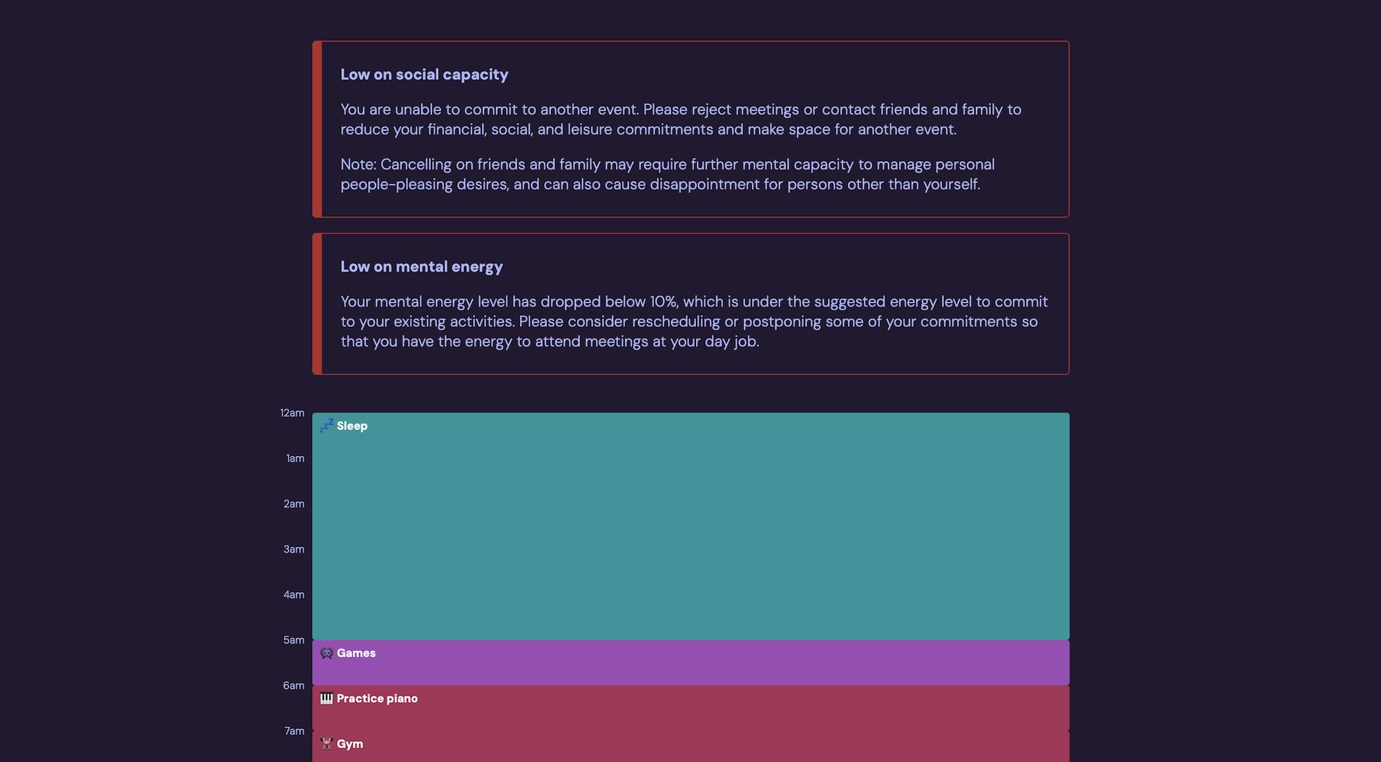Select the 7am time marker
The image size is (1381, 762).
coord(295,731)
